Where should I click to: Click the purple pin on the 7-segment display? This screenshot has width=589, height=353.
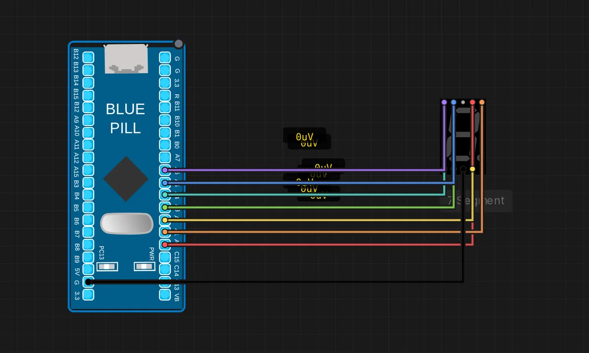pos(444,102)
